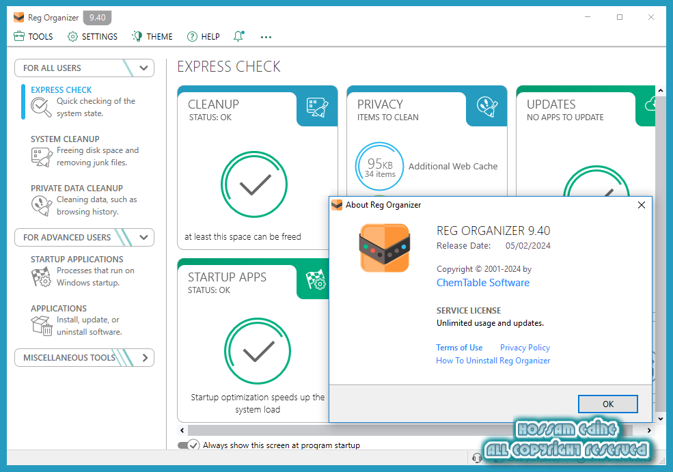This screenshot has height=472, width=673.
Task: Click the Cleanup status checkmark circle
Action: 254,184
